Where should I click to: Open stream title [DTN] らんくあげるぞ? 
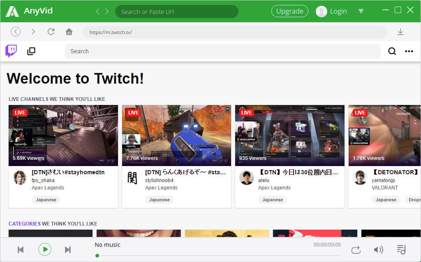click(x=185, y=172)
